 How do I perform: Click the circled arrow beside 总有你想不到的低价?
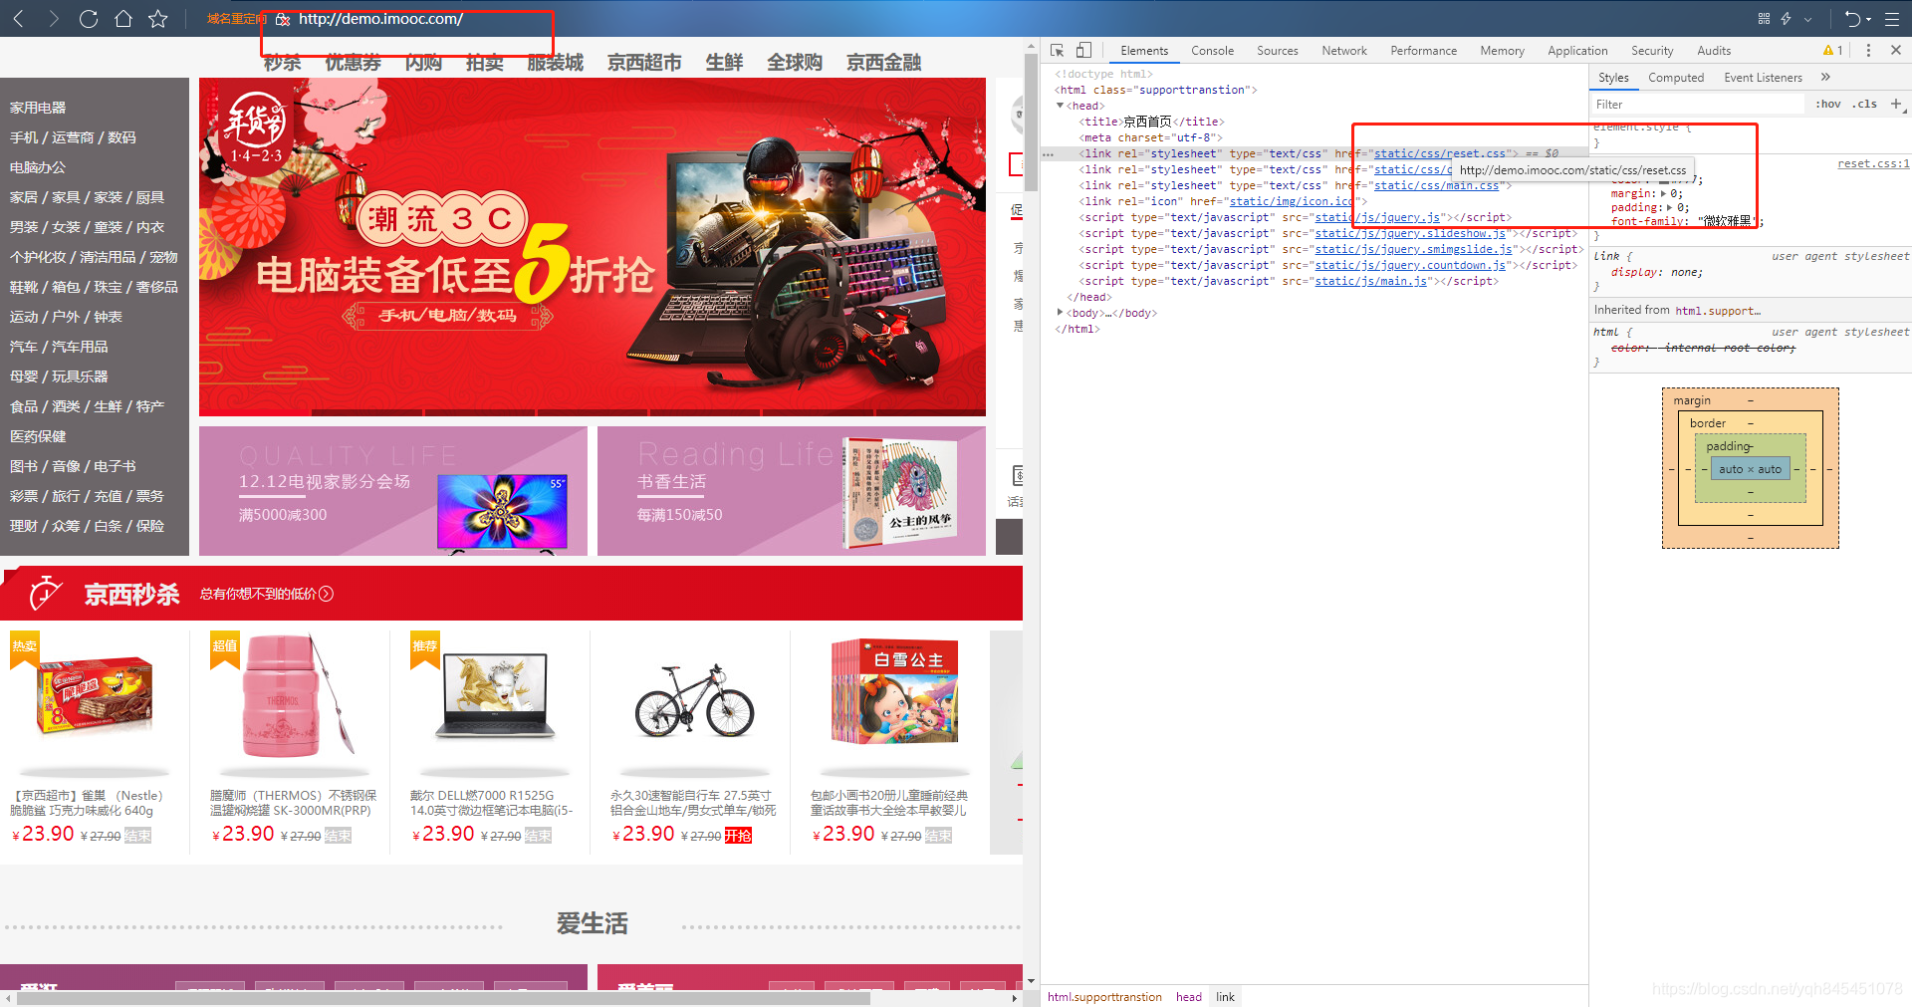point(326,594)
